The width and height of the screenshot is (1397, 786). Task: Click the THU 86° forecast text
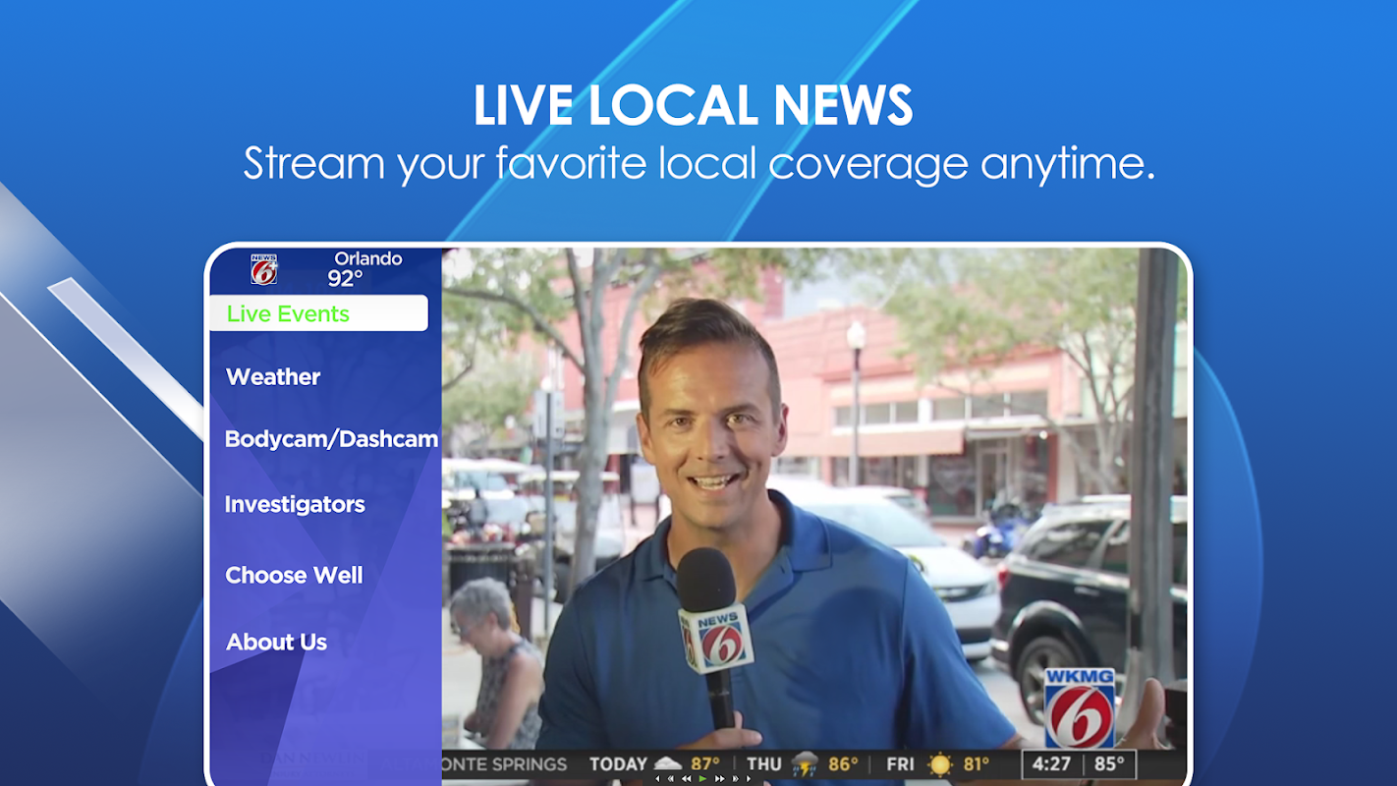coord(802,763)
